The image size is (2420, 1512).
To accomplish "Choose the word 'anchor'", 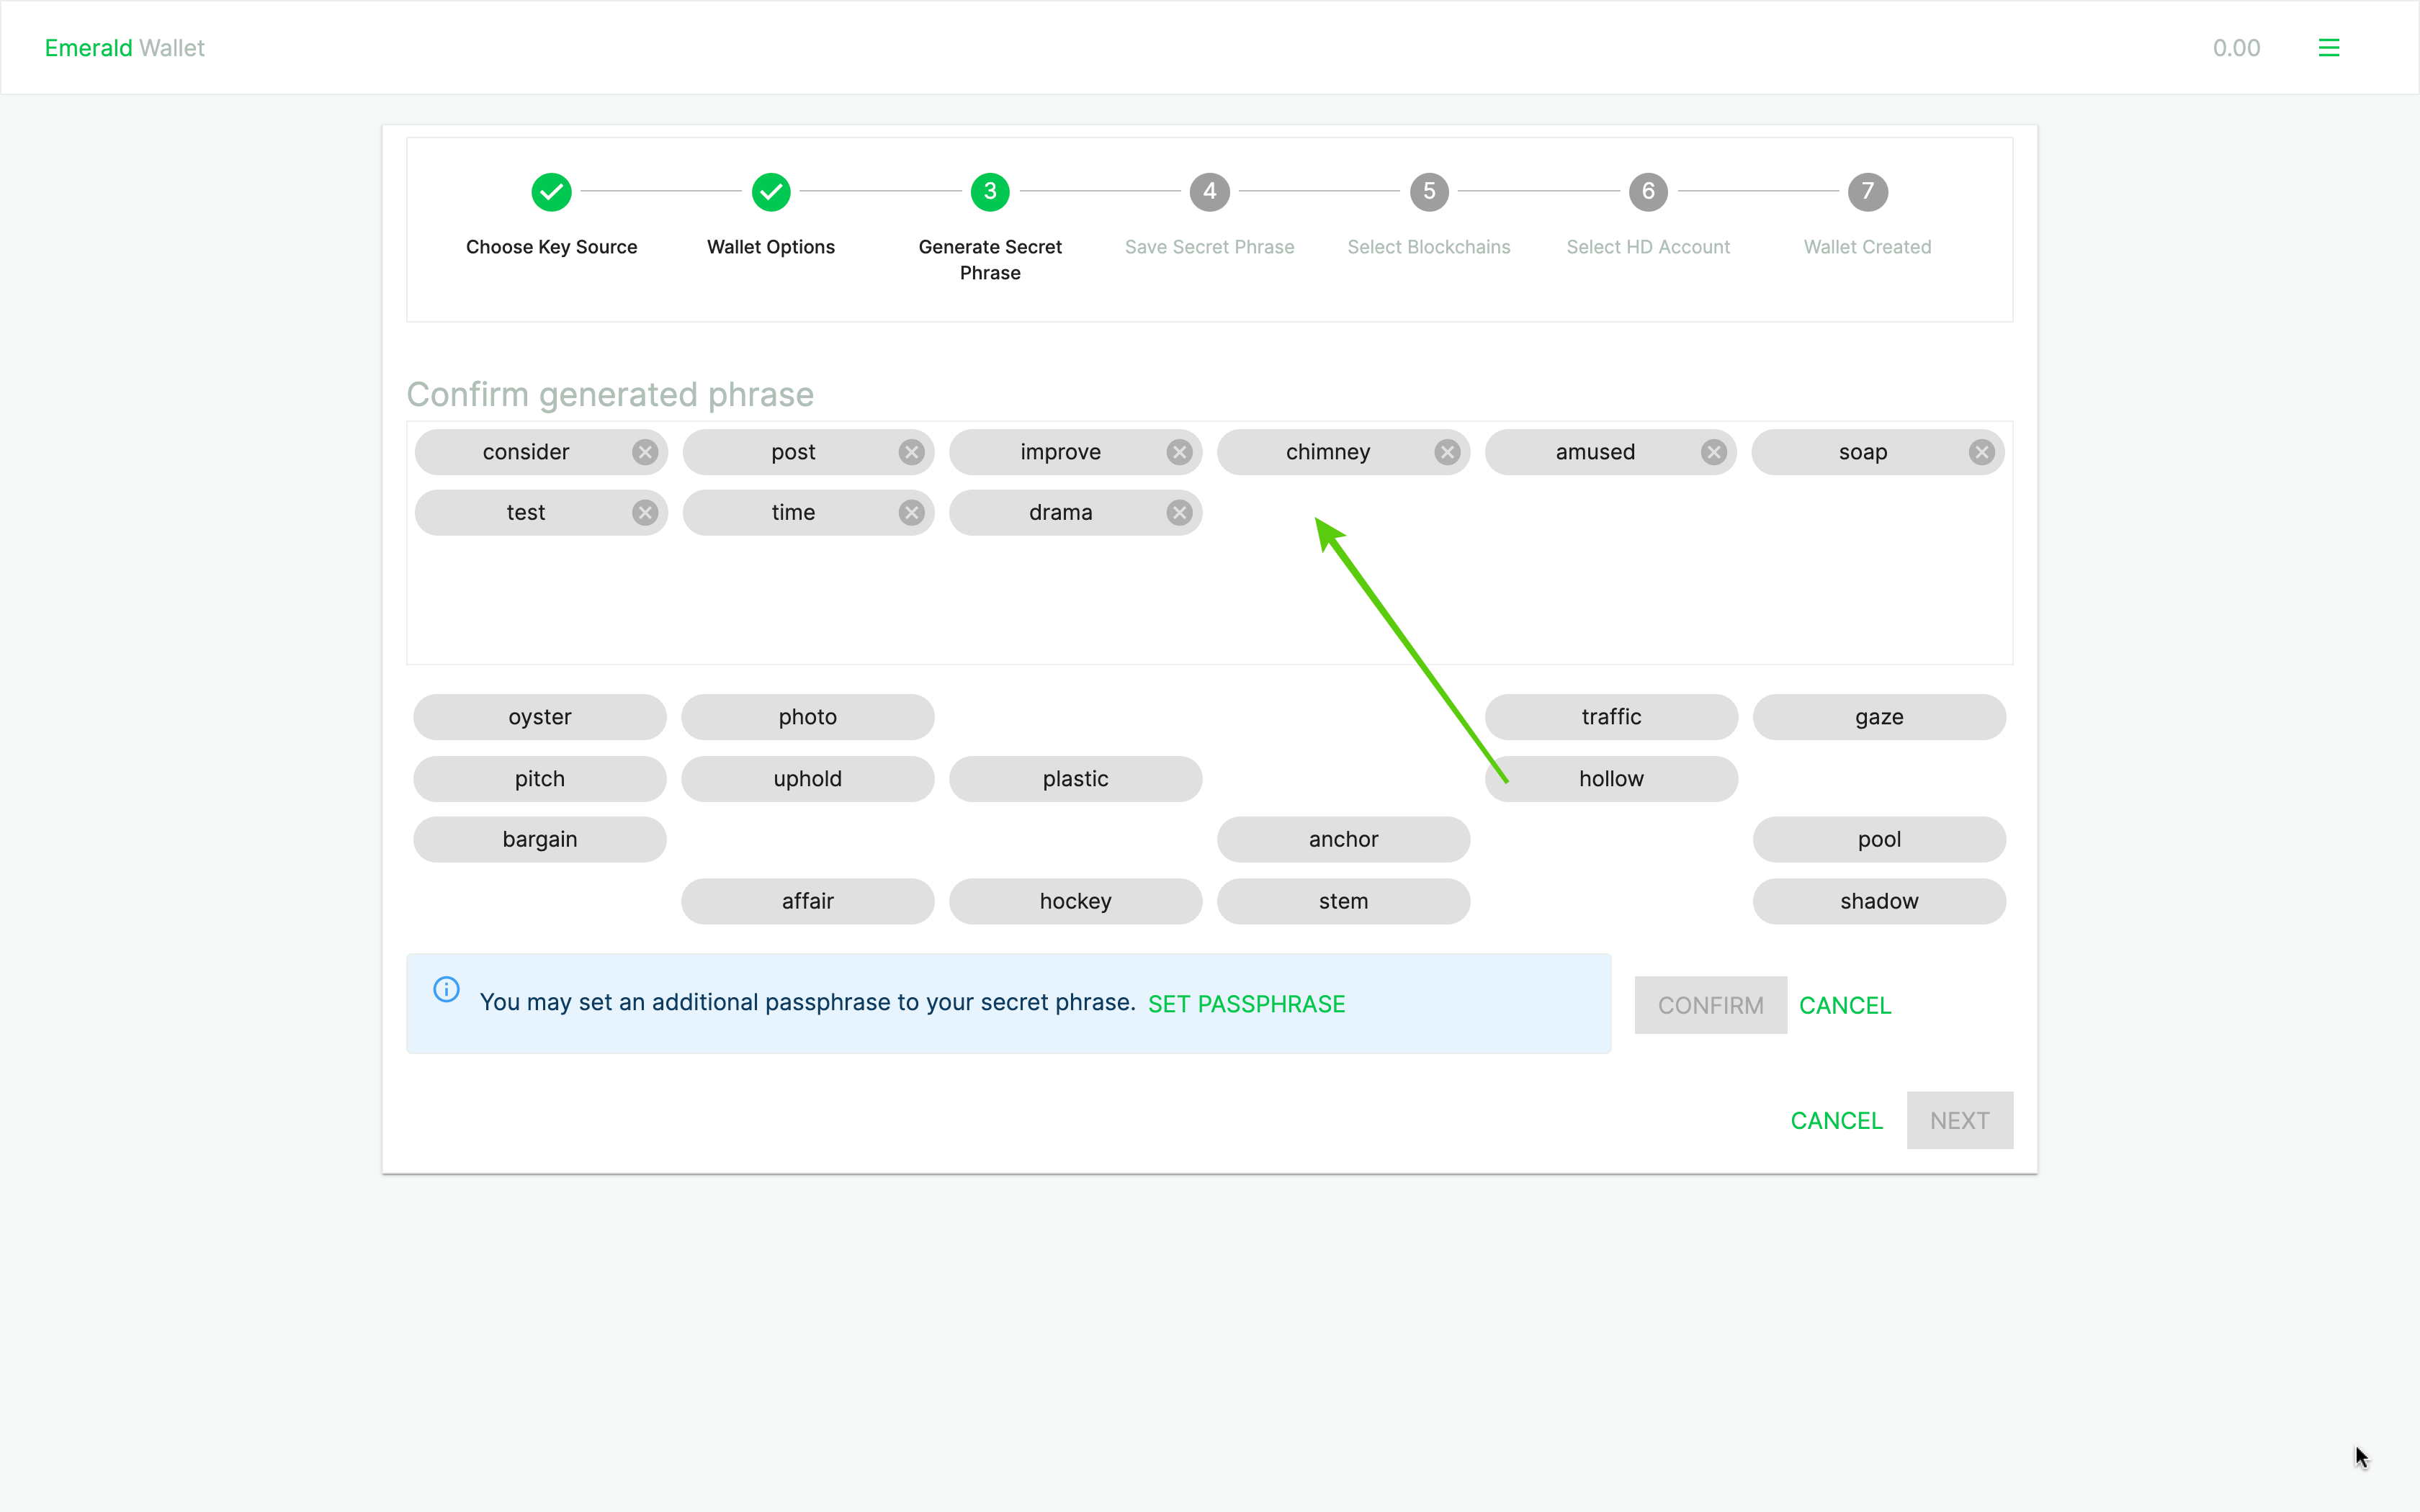I will tap(1343, 839).
